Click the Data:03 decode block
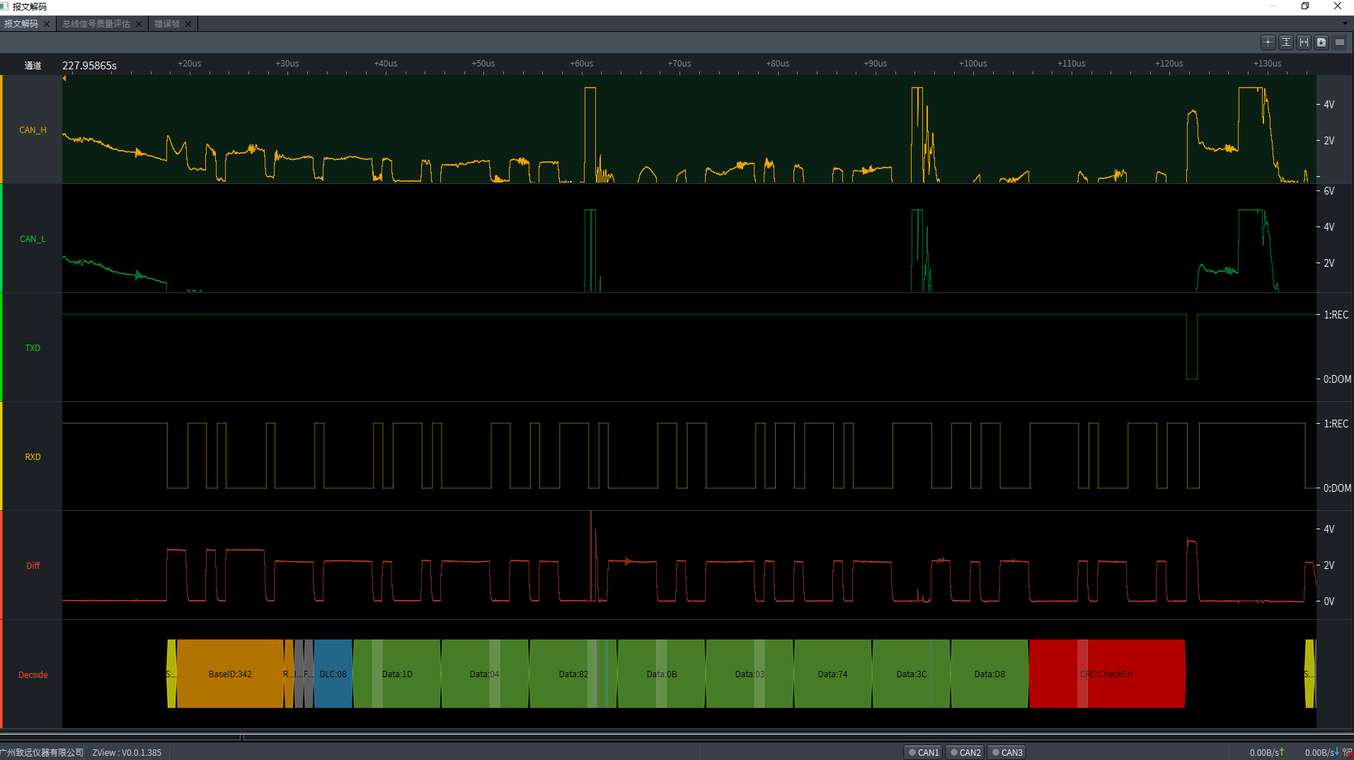Image resolution: width=1354 pixels, height=760 pixels. pyautogui.click(x=750, y=674)
